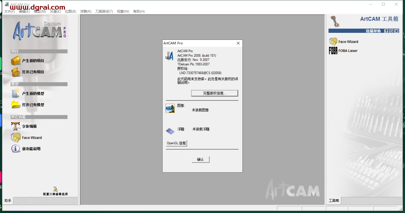This screenshot has height=213, width=405.
Task: Open existing model via 打开已有模型 folder icon
Action: point(16,105)
